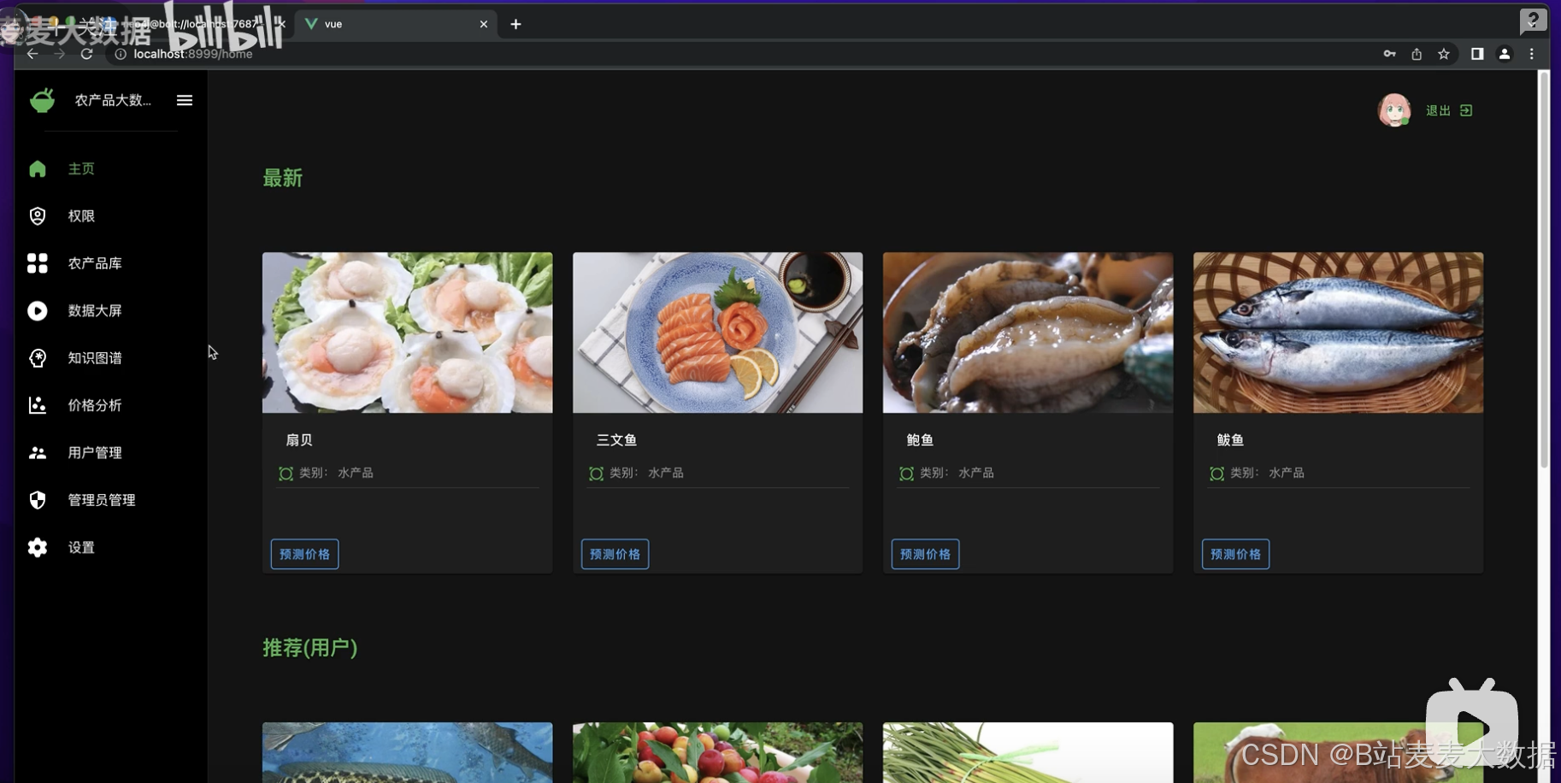This screenshot has height=783, width=1561.
Task: Click the fish tank thumbnail under 推荐
Action: (x=407, y=752)
